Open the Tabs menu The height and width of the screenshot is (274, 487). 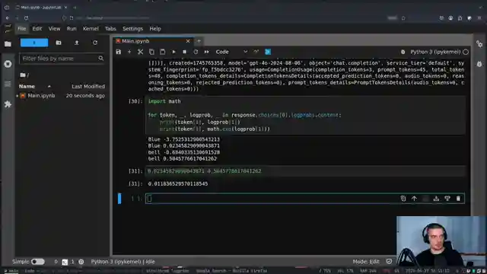pyautogui.click(x=110, y=29)
